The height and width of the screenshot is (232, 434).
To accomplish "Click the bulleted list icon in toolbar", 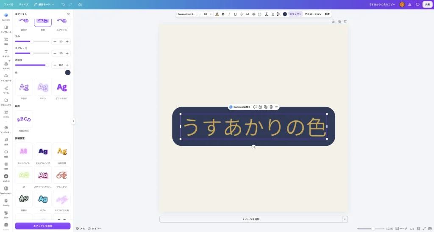I will 260,14.
